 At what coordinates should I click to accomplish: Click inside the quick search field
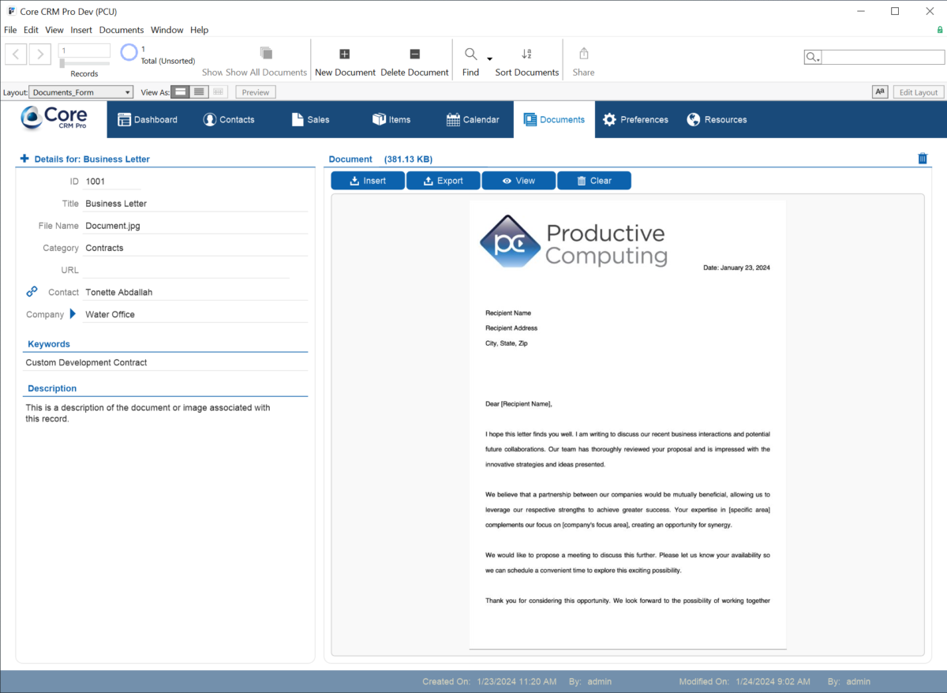(880, 56)
